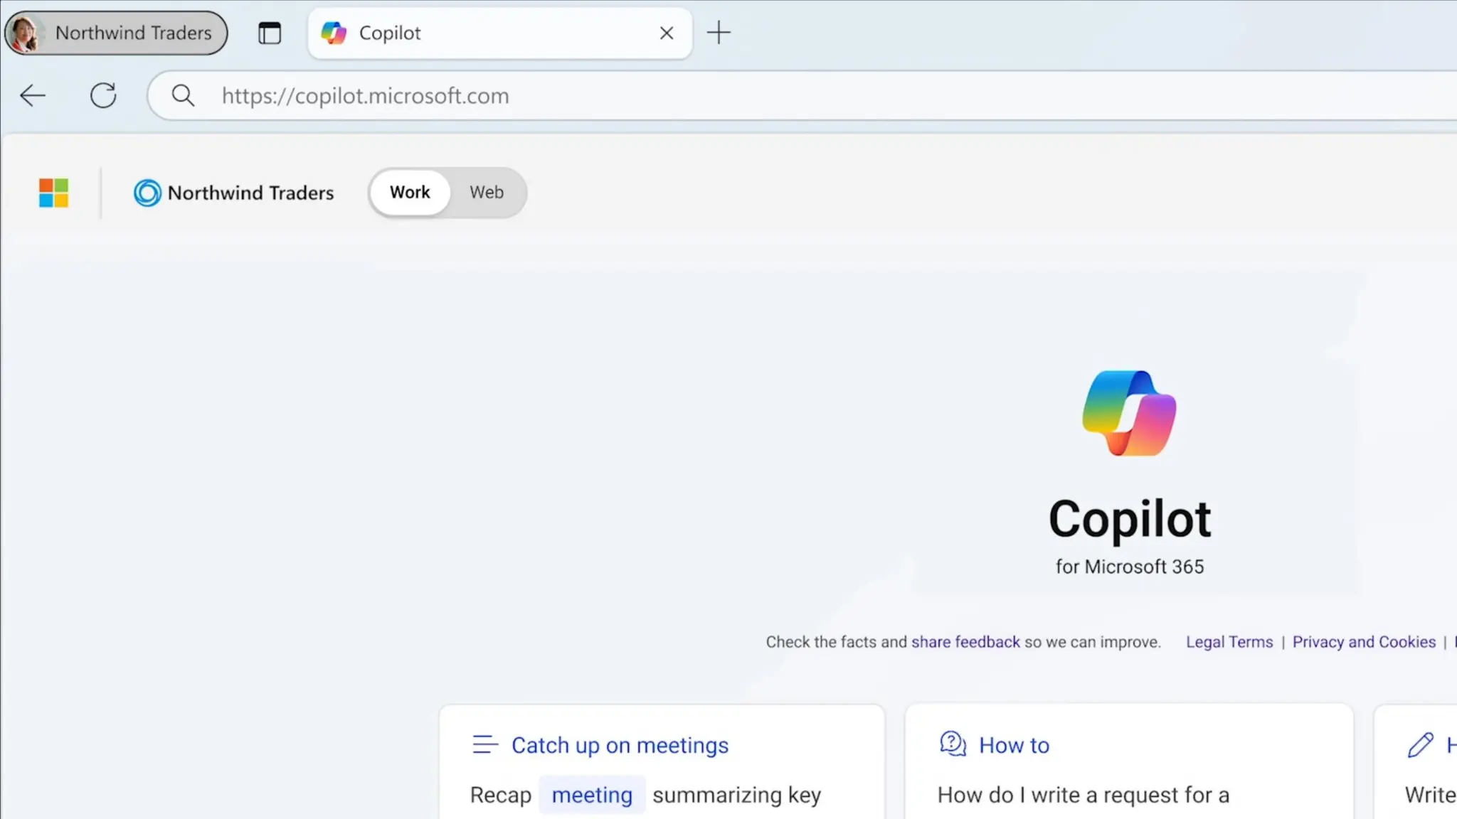
Task: Open the Privacy and Cookies link
Action: [1364, 642]
